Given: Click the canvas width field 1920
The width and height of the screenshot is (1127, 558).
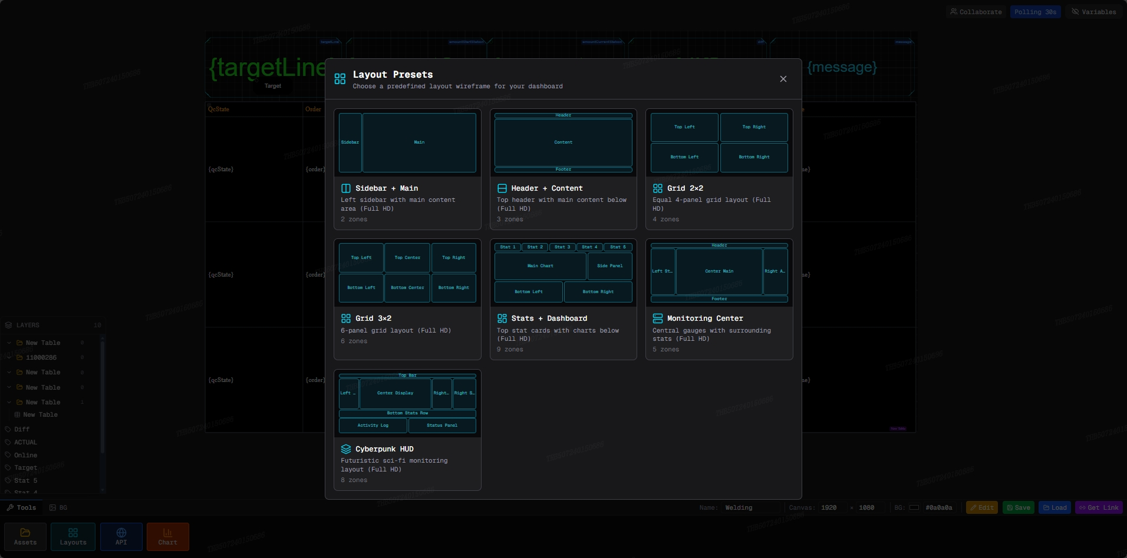Looking at the screenshot, I should coord(833,507).
